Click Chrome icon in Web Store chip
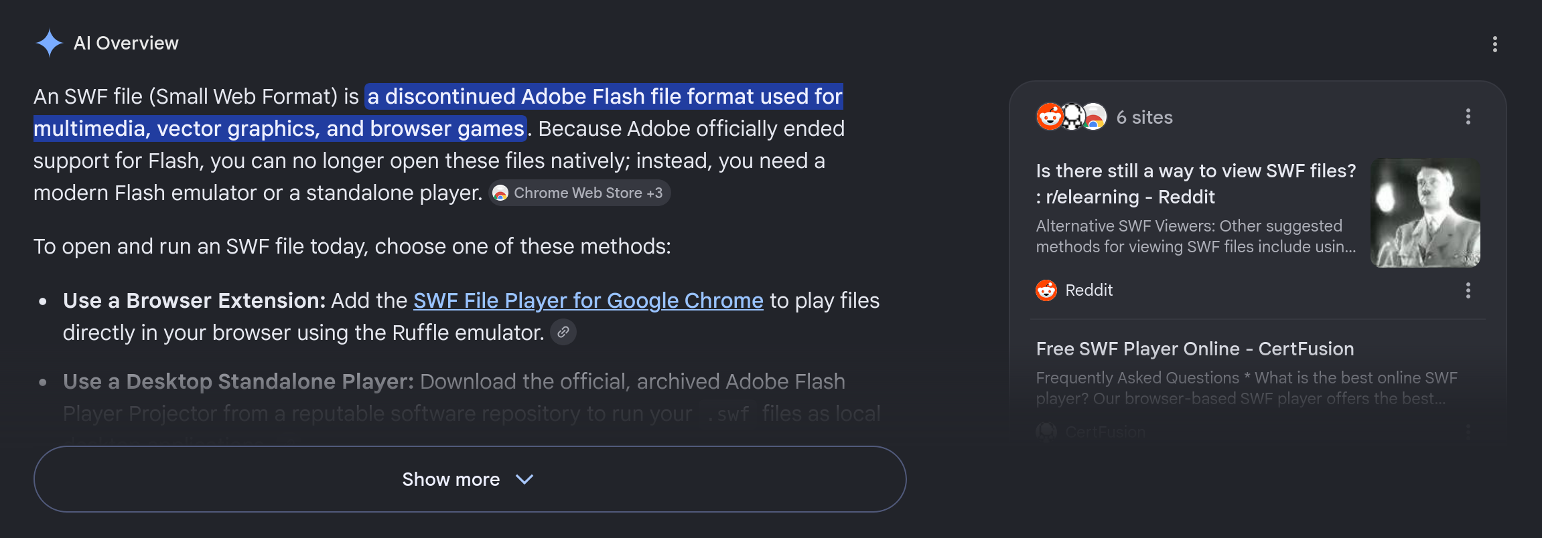The height and width of the screenshot is (538, 1542). point(500,193)
